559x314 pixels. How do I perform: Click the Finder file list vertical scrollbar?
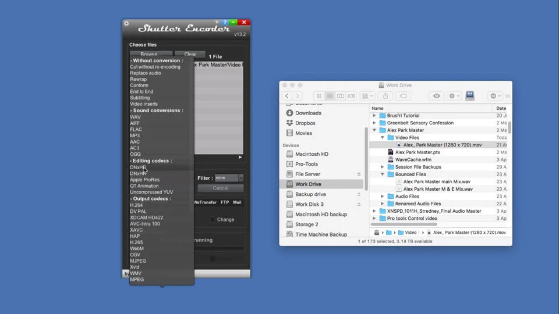(x=510, y=127)
